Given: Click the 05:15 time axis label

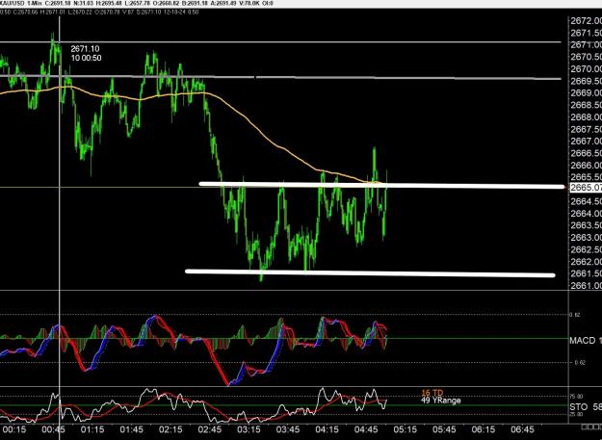Looking at the screenshot, I should pyautogui.click(x=406, y=429).
